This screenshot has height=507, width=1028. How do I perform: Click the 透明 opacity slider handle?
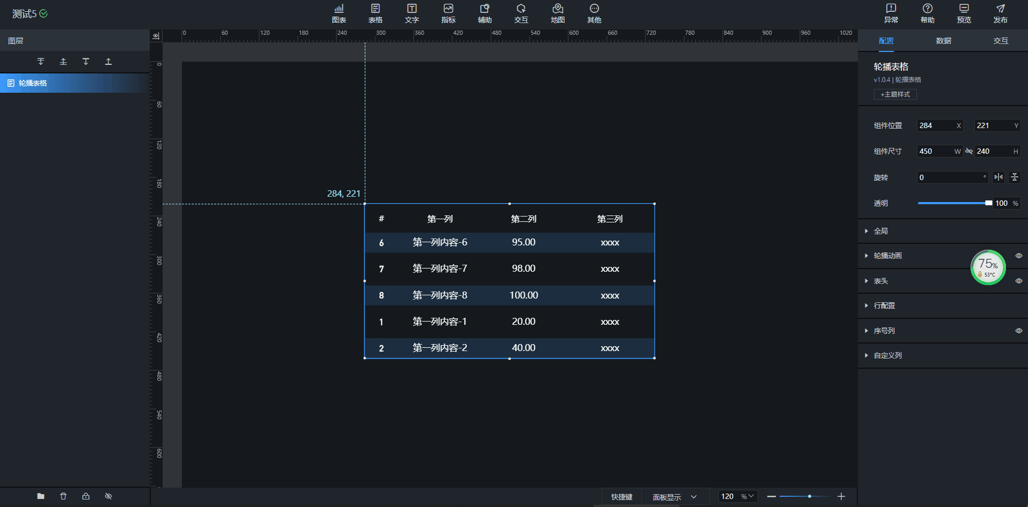(x=988, y=203)
